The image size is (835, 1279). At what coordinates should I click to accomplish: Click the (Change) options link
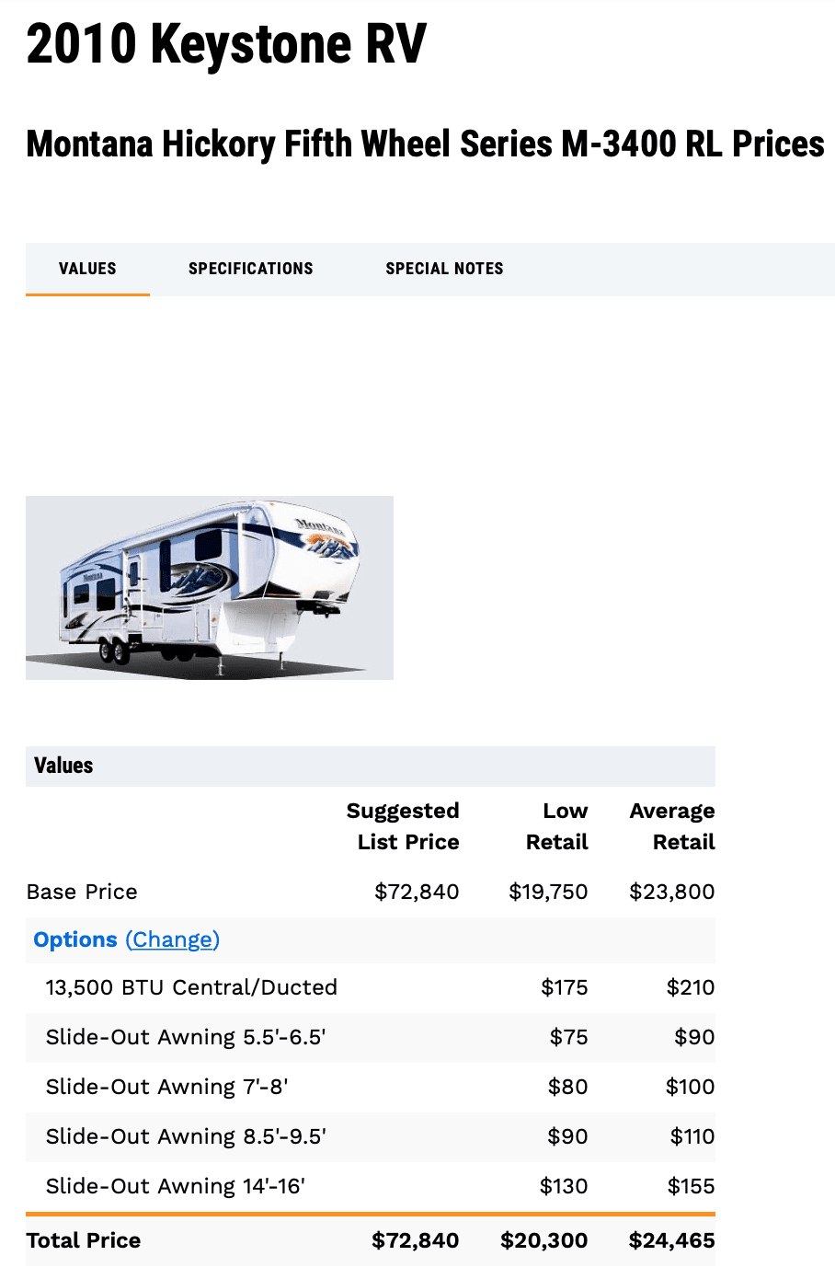point(173,939)
